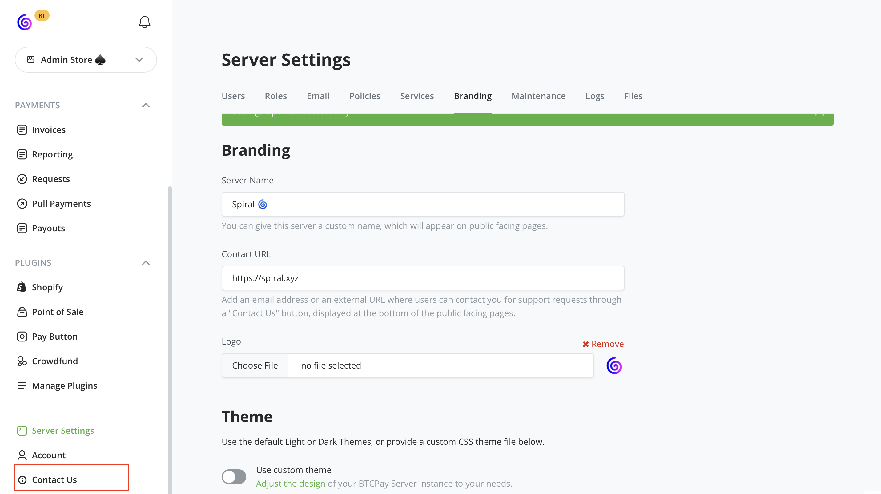The height and width of the screenshot is (494, 881).
Task: Open the Admin Store selector dropdown
Action: [86, 60]
